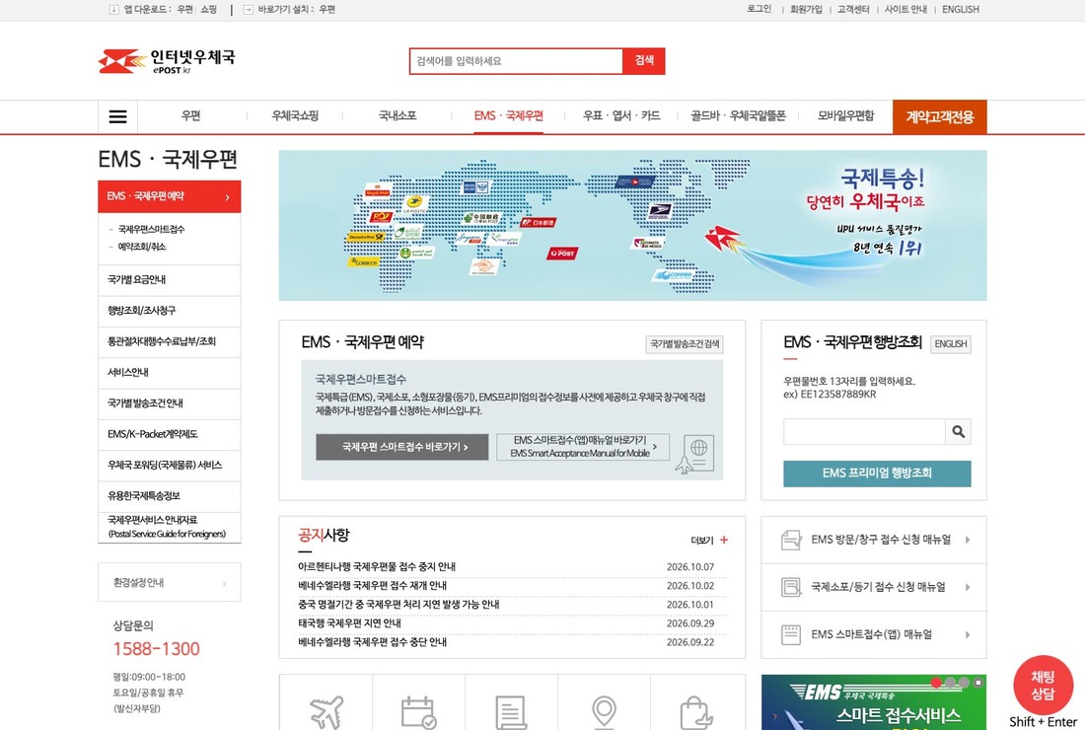Click the magnifier icon in tracking box
The height and width of the screenshot is (730, 1085).
pos(958,432)
